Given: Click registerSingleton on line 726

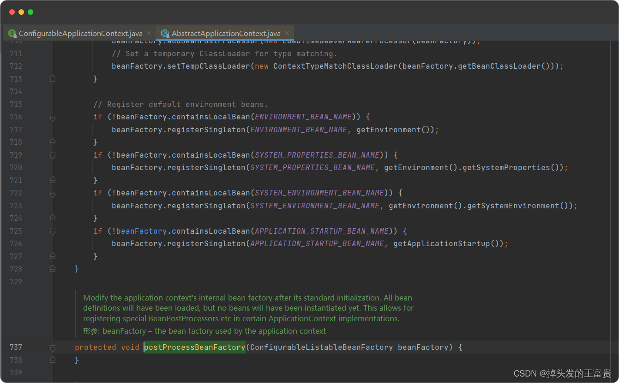Looking at the screenshot, I should [206, 243].
